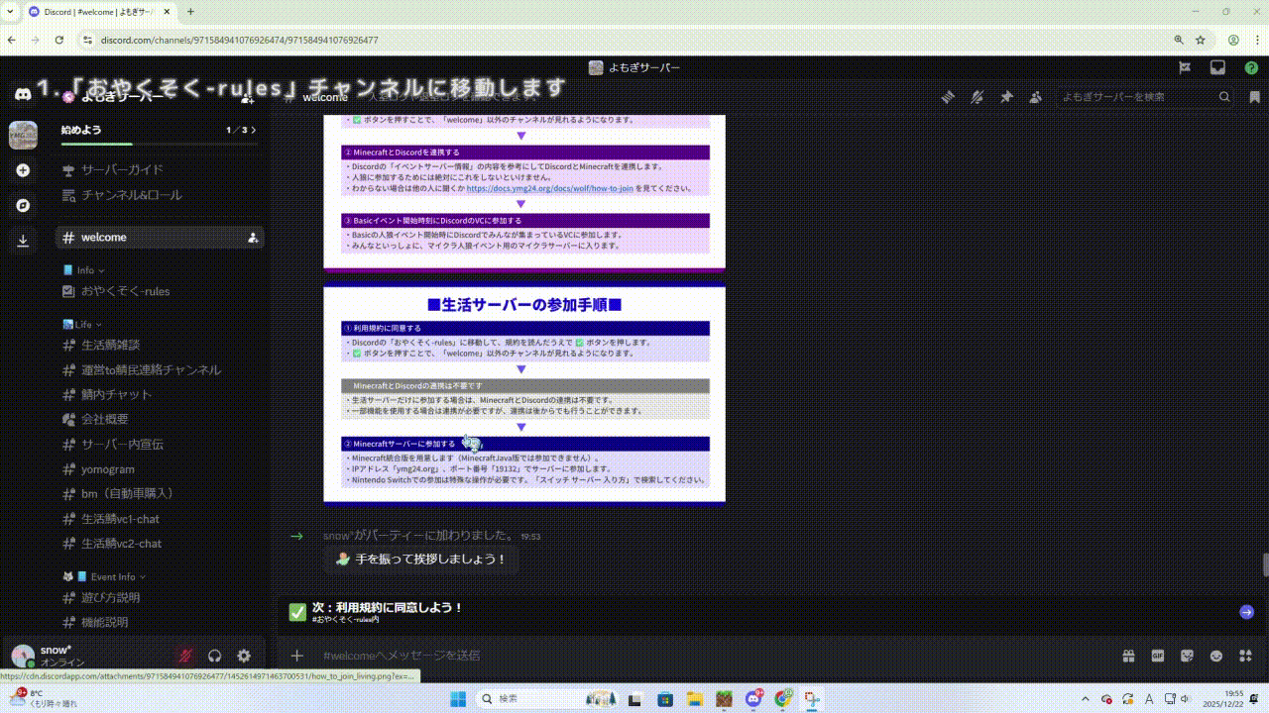1269x713 pixels.
Task: Select the よもぎサーバー server avatar in sidebar
Action: [x=23, y=135]
